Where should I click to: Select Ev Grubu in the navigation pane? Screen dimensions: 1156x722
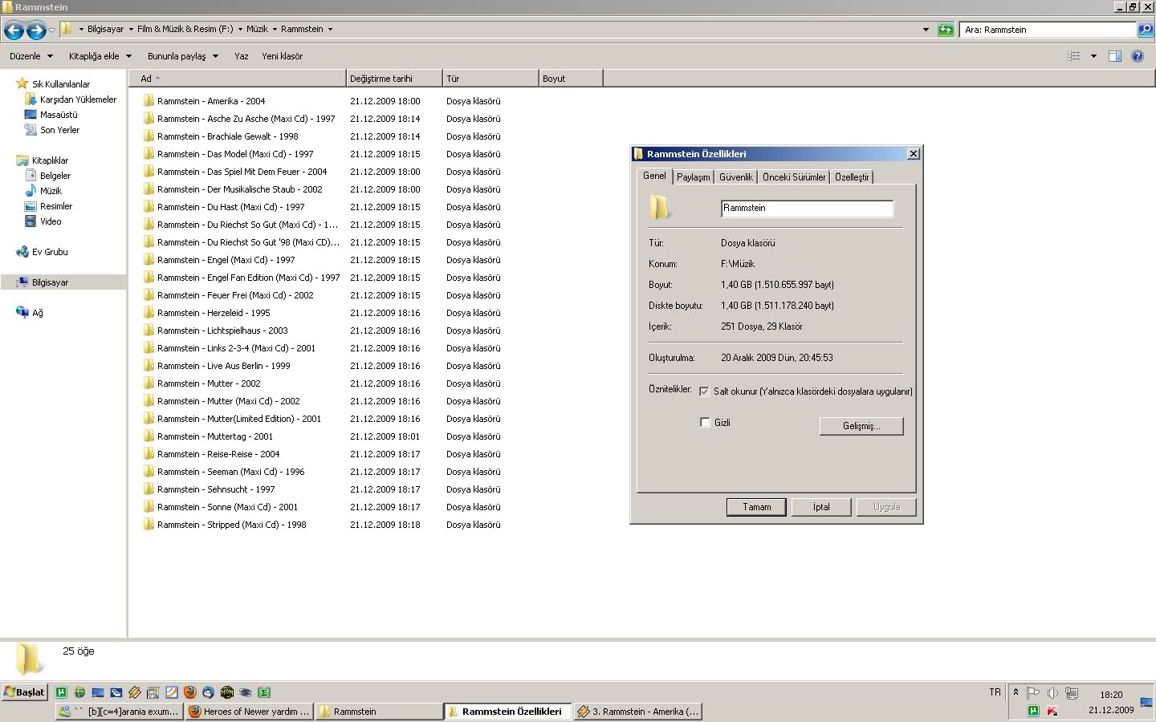pyautogui.click(x=49, y=252)
